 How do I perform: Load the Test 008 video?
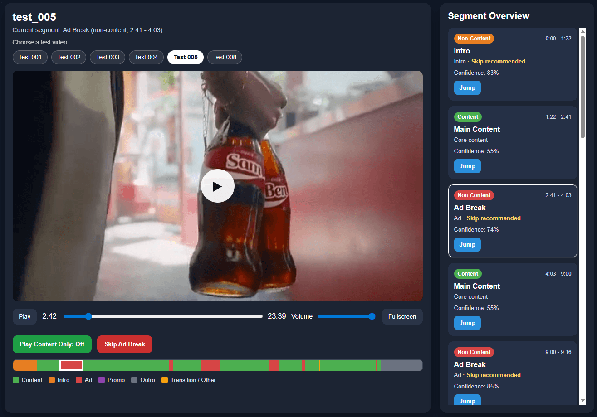[x=225, y=57]
